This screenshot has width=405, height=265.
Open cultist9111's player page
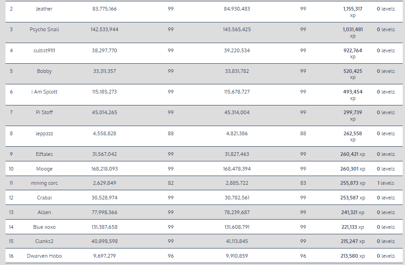click(44, 50)
